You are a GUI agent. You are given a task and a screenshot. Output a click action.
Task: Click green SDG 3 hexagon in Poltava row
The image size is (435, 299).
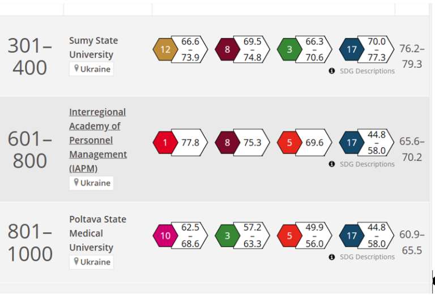[228, 236]
